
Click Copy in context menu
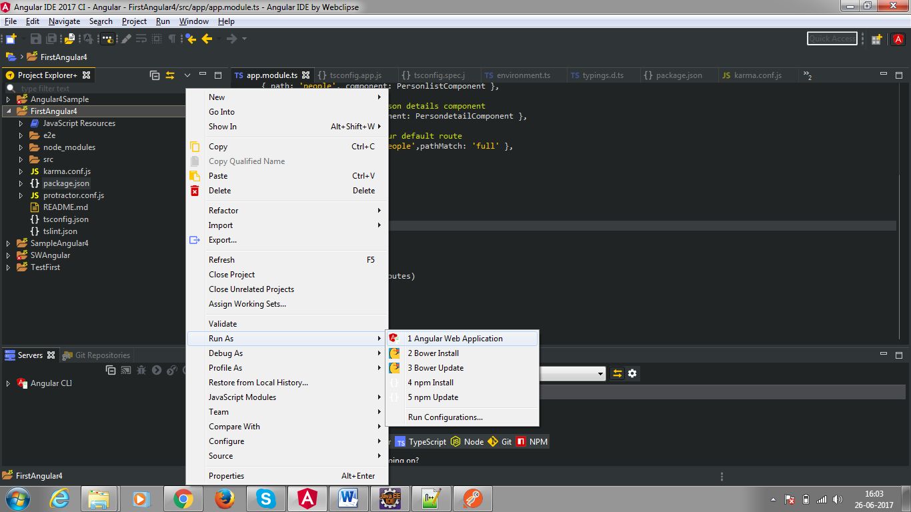point(287,147)
